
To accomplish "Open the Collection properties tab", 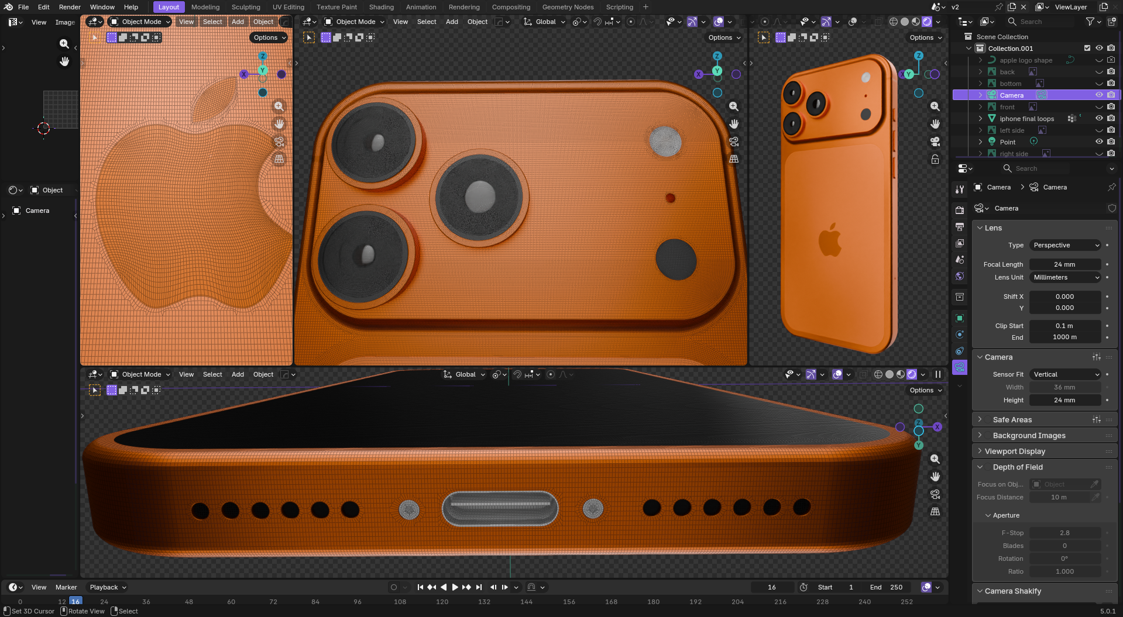I will 960,297.
